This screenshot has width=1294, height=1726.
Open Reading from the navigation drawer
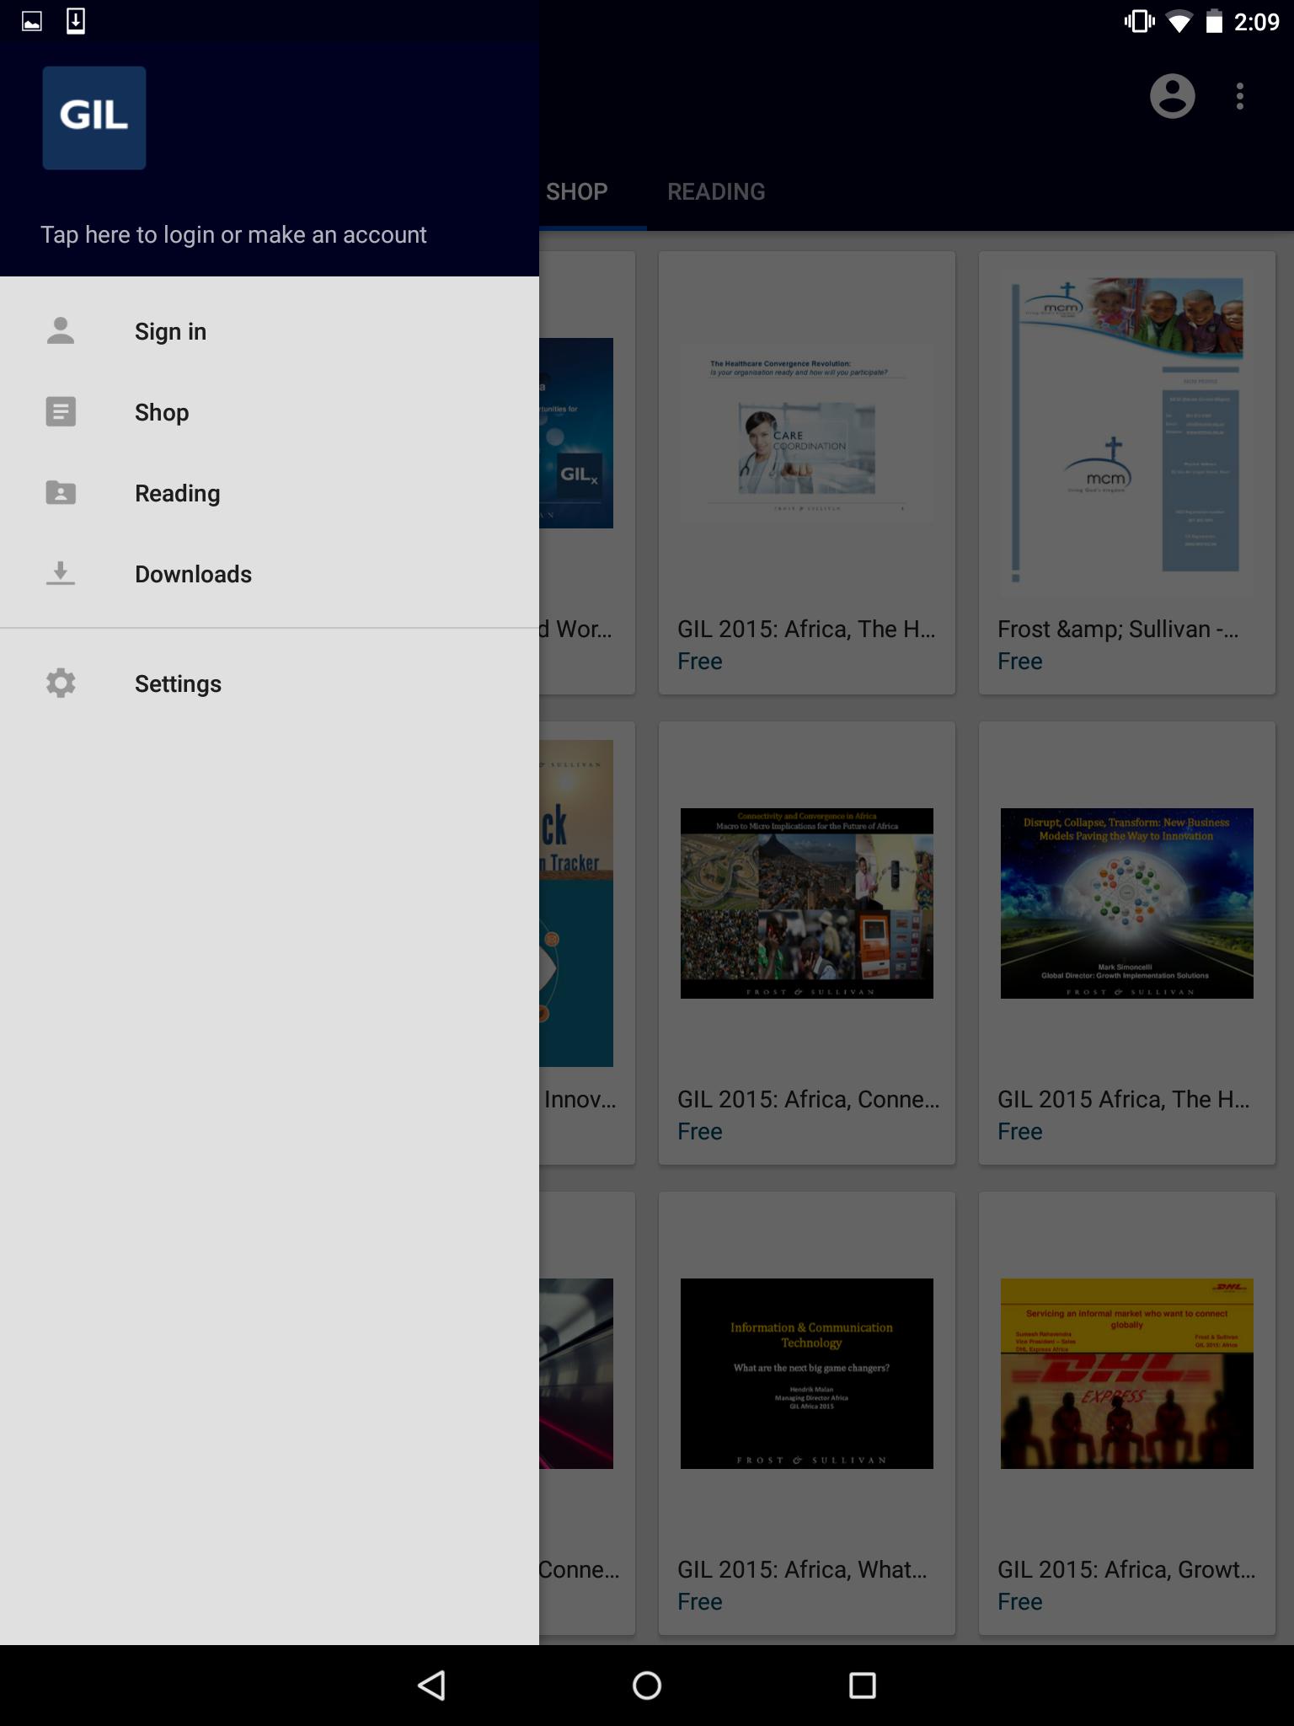click(x=270, y=493)
